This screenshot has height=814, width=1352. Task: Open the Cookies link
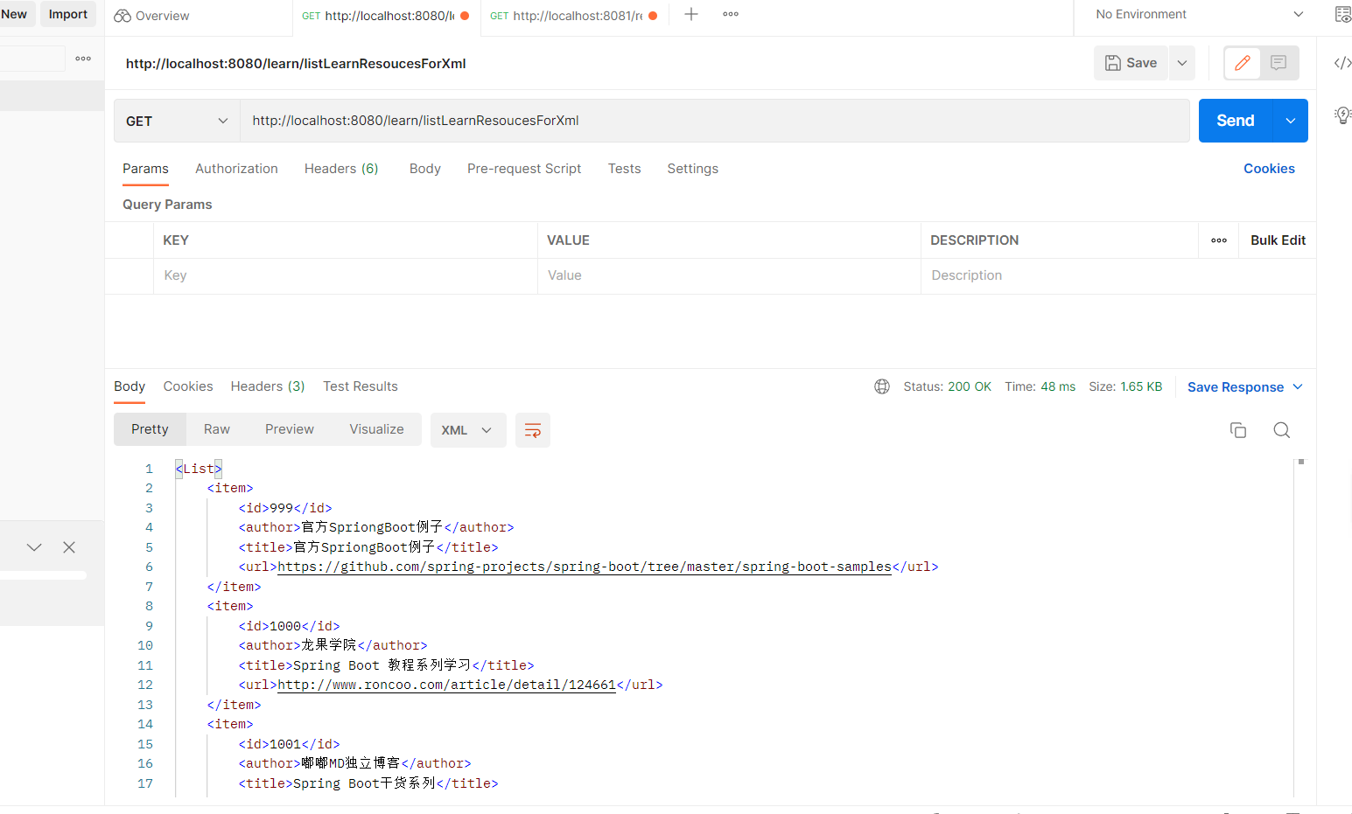1269,169
